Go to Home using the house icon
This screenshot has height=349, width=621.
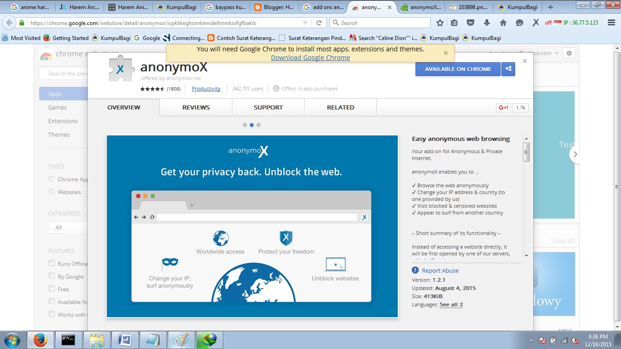503,23
